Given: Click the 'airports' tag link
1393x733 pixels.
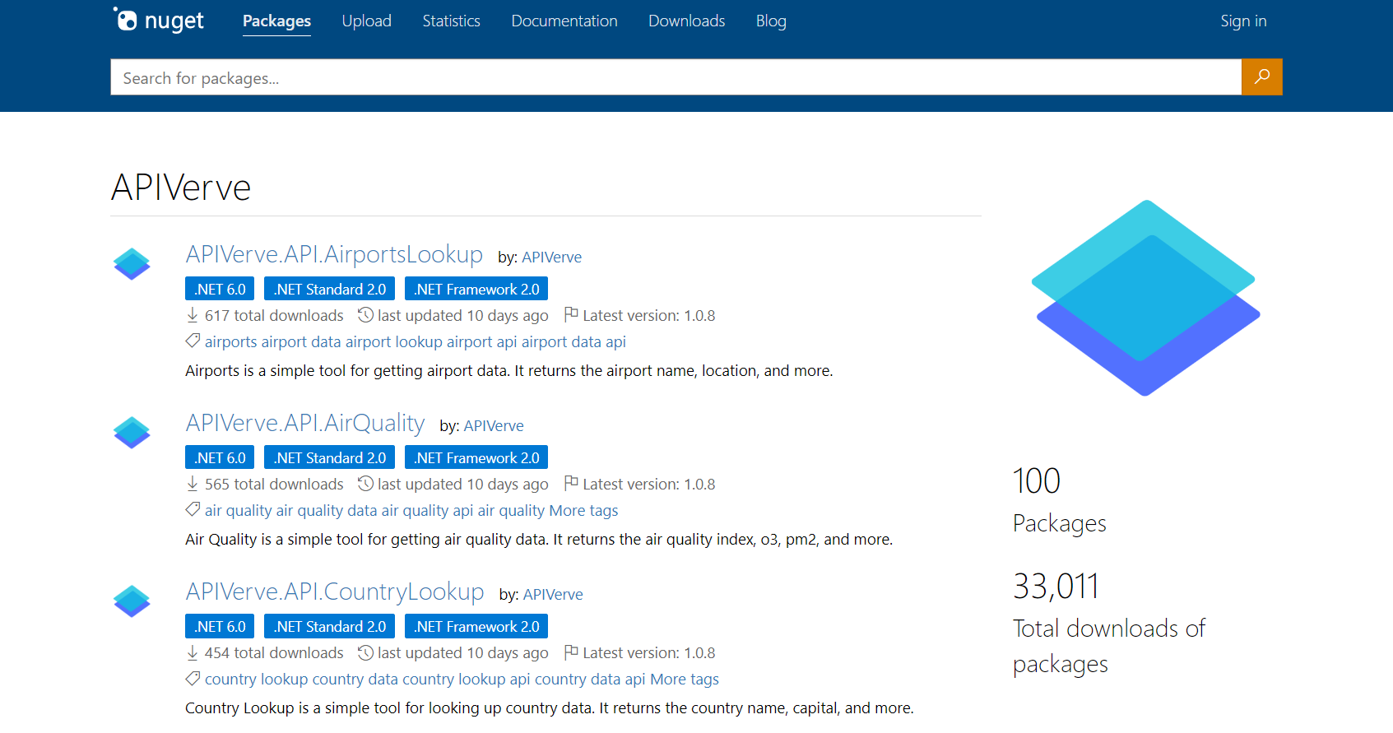Looking at the screenshot, I should [x=230, y=341].
